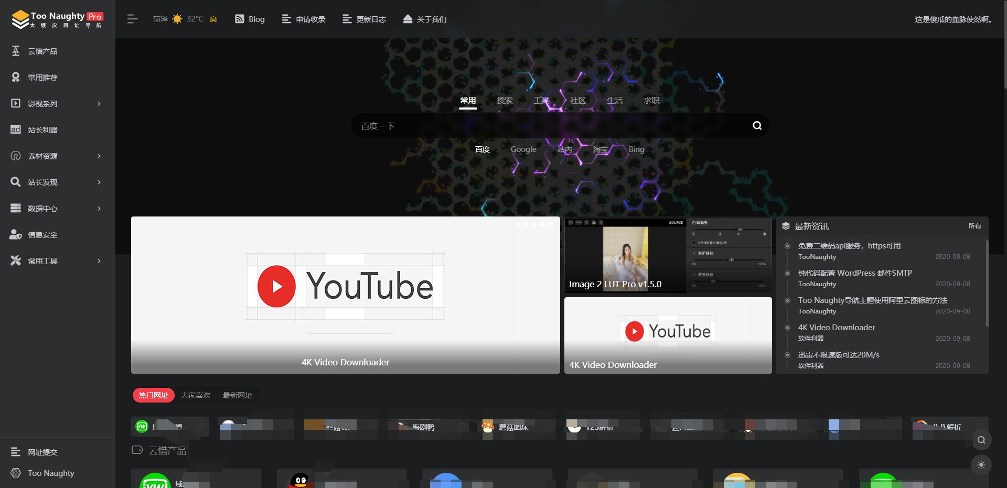Switch to the 社区 search tab
This screenshot has width=1007, height=488.
[x=578, y=101]
